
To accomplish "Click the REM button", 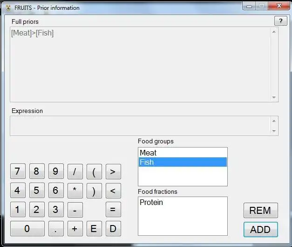I will 260,211.
